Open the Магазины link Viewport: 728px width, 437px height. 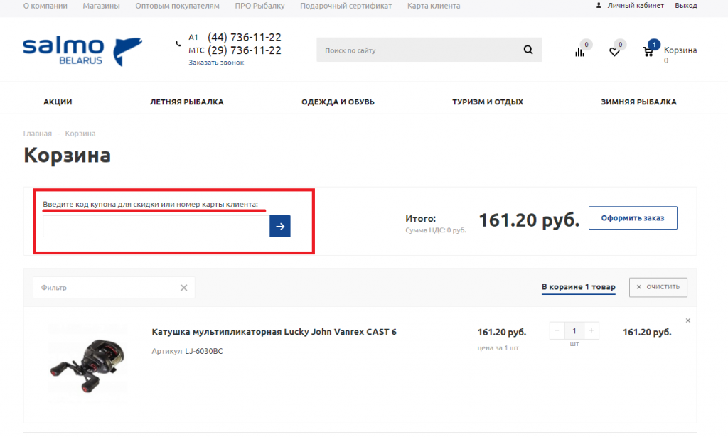pos(101,6)
